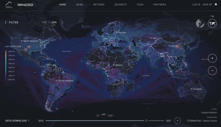Click the timeline slider handle
This screenshot has height=127, width=221.
click(x=146, y=121)
